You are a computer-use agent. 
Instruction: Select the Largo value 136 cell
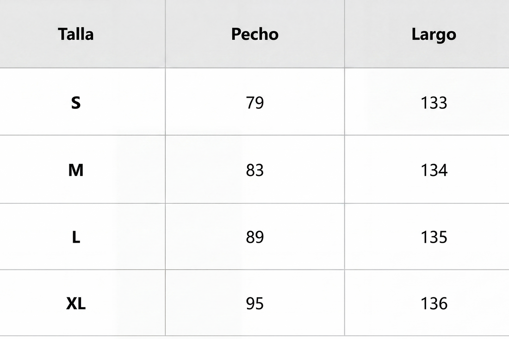[434, 304]
